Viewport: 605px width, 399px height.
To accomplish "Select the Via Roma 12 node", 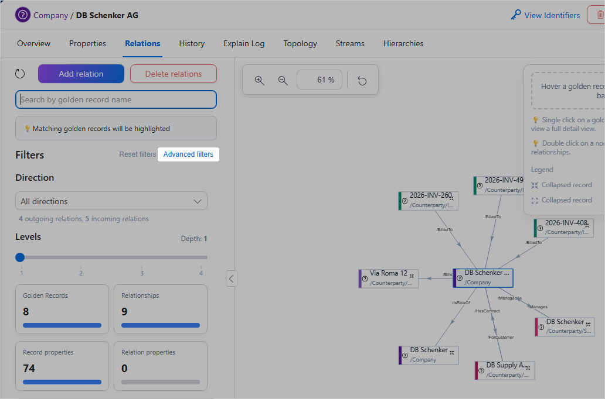I will 389,278.
